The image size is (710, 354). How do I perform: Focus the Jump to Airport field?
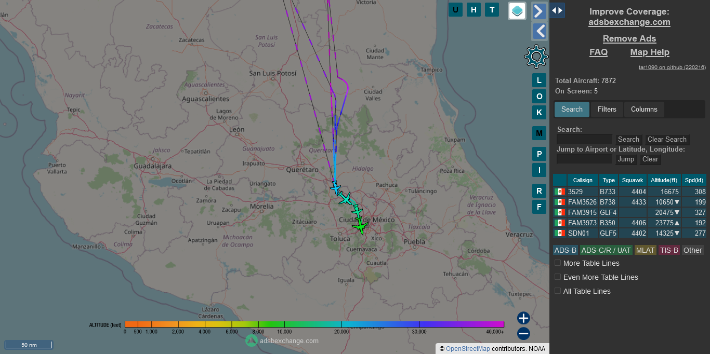pyautogui.click(x=584, y=159)
